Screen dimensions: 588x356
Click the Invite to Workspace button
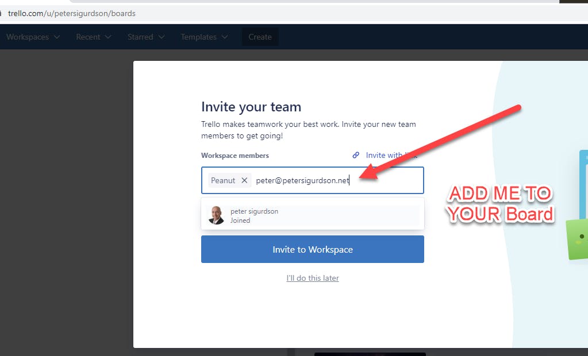click(312, 249)
